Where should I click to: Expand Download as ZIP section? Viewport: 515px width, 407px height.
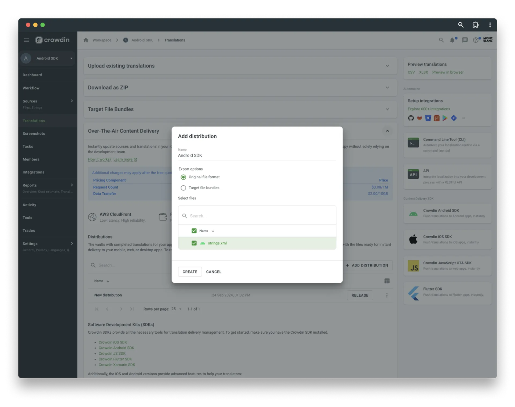click(x=388, y=87)
